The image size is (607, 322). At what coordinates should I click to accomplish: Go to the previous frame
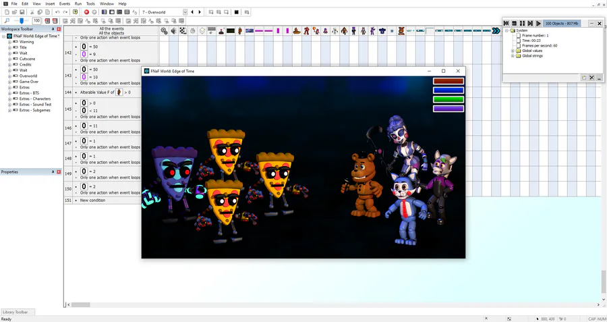192,12
